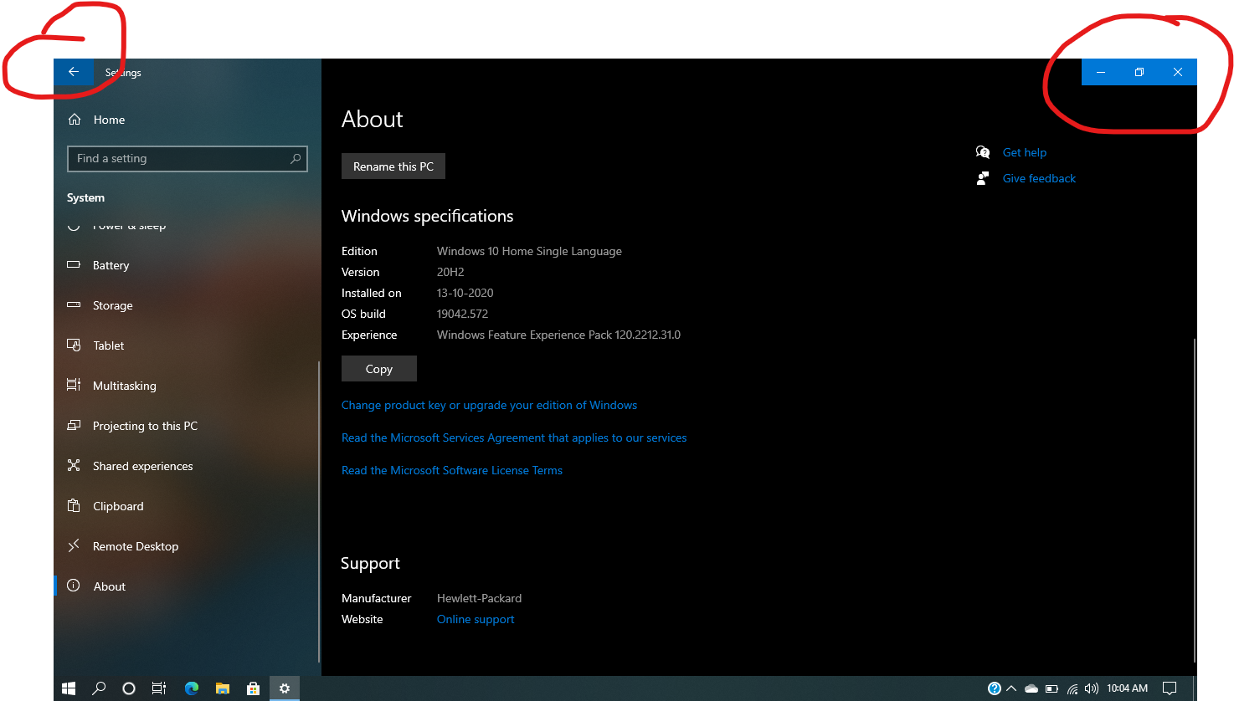This screenshot has height=701, width=1234.
Task: Open the Online support website link
Action: pos(476,619)
